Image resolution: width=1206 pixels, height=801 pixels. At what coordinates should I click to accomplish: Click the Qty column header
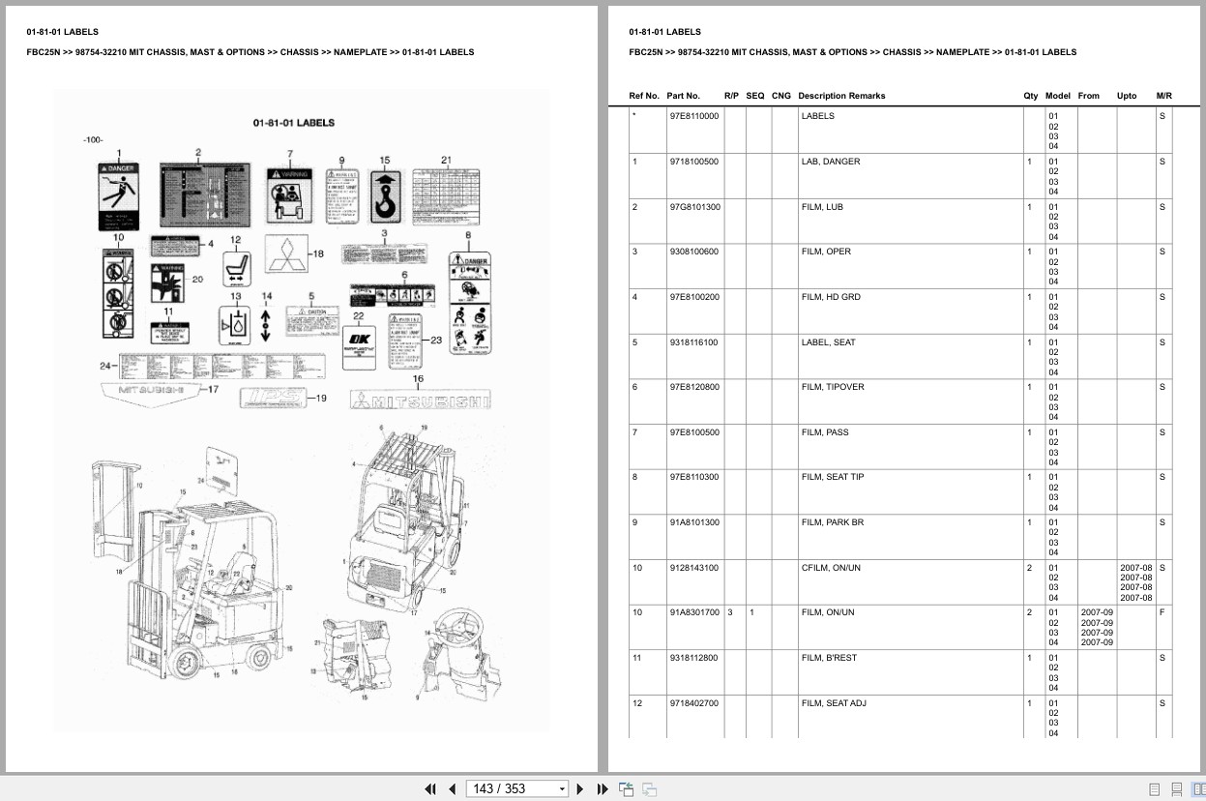tap(1031, 96)
